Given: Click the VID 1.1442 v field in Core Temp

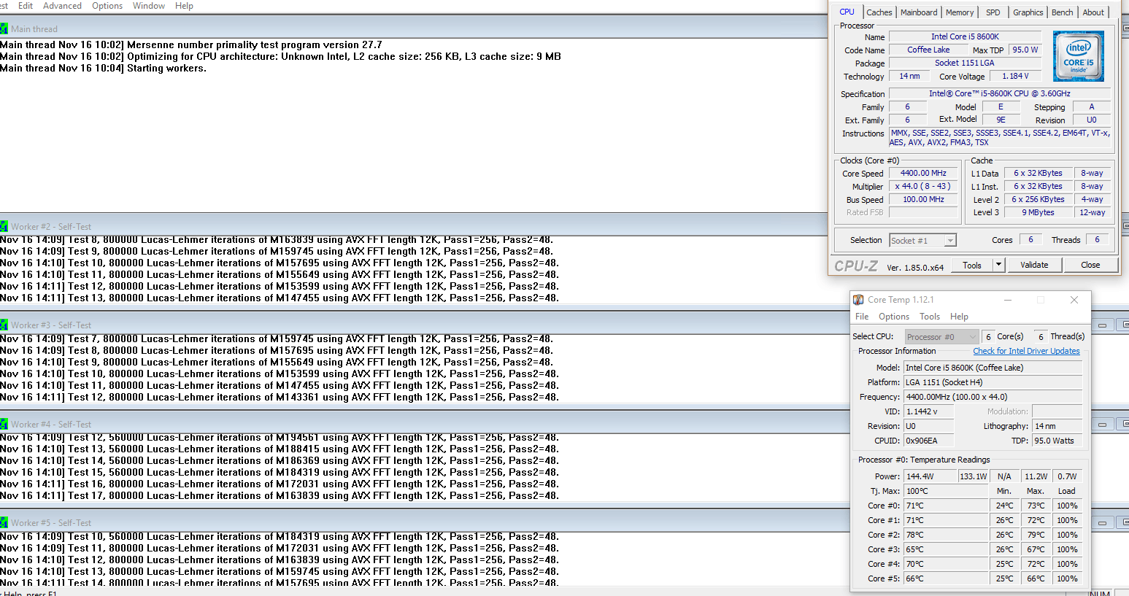Looking at the screenshot, I should pos(929,411).
